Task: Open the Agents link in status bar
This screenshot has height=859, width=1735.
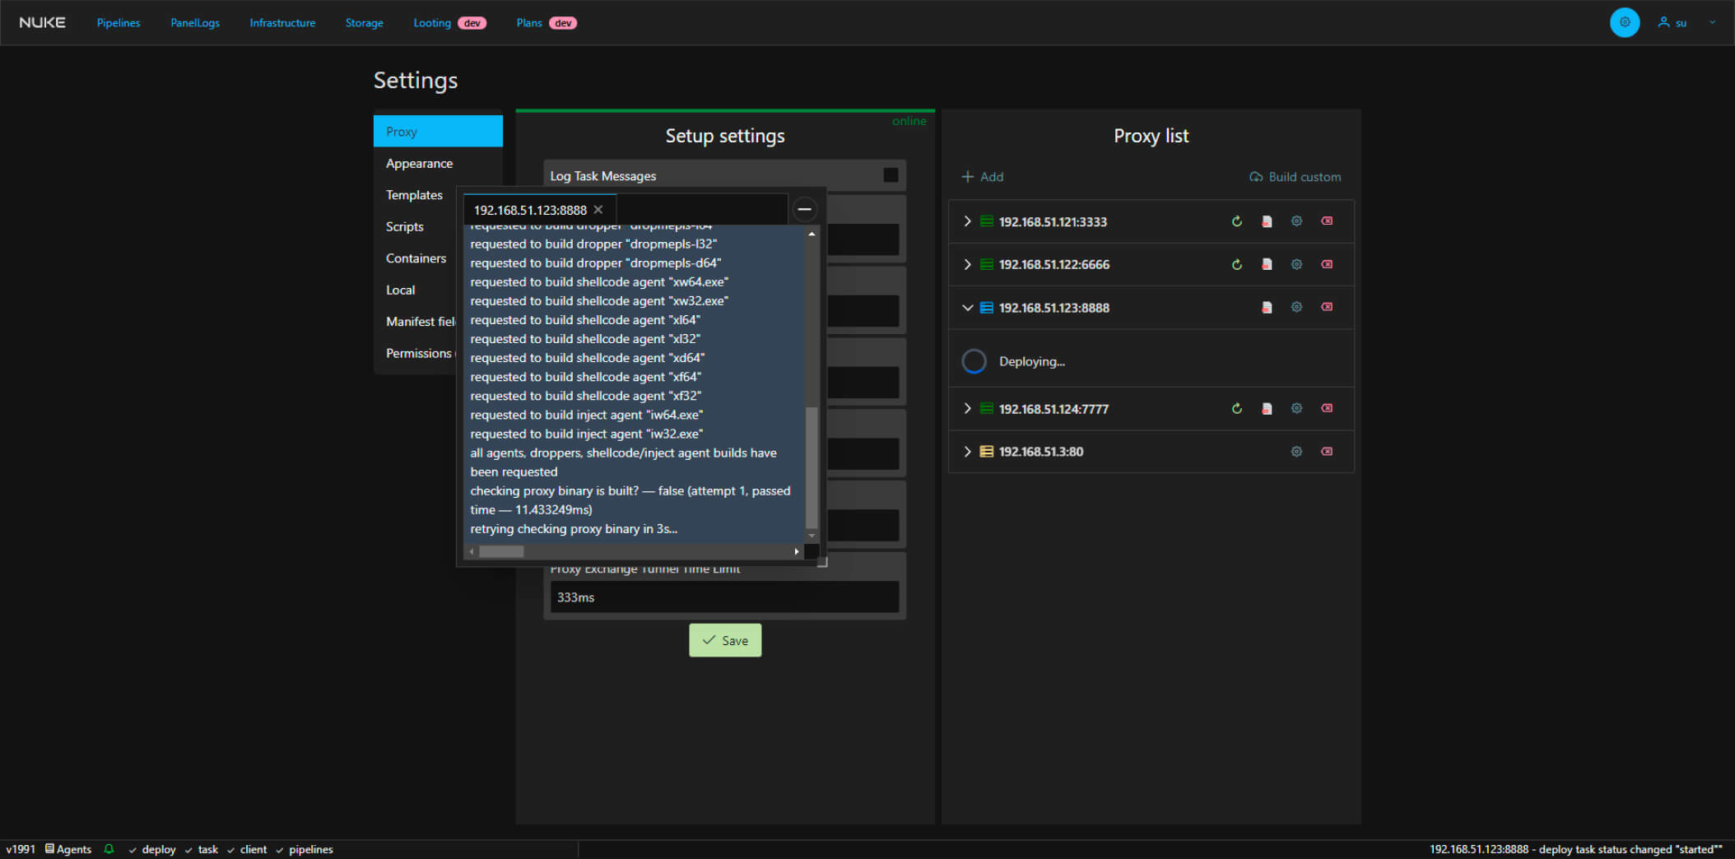Action: (67, 849)
